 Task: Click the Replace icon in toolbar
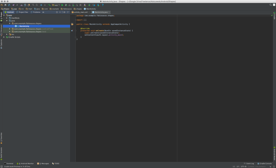(x=37, y=5)
